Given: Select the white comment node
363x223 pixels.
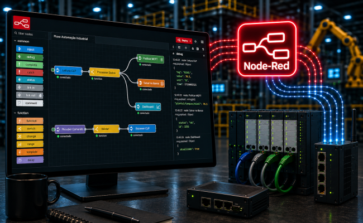Looking at the screenshot, I should point(30,103).
